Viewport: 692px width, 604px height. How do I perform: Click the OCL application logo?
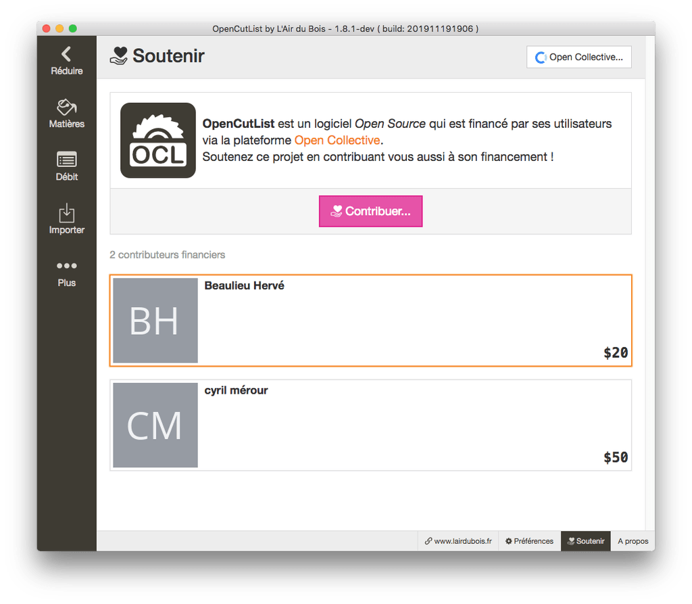pyautogui.click(x=158, y=141)
